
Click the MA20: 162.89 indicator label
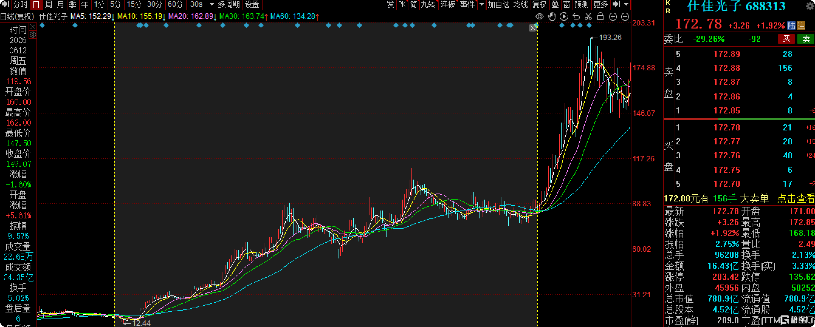[192, 16]
